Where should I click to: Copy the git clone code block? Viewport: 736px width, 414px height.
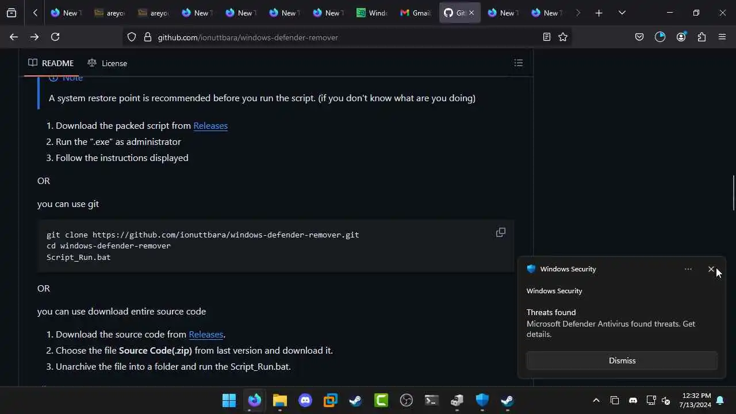coord(501,232)
